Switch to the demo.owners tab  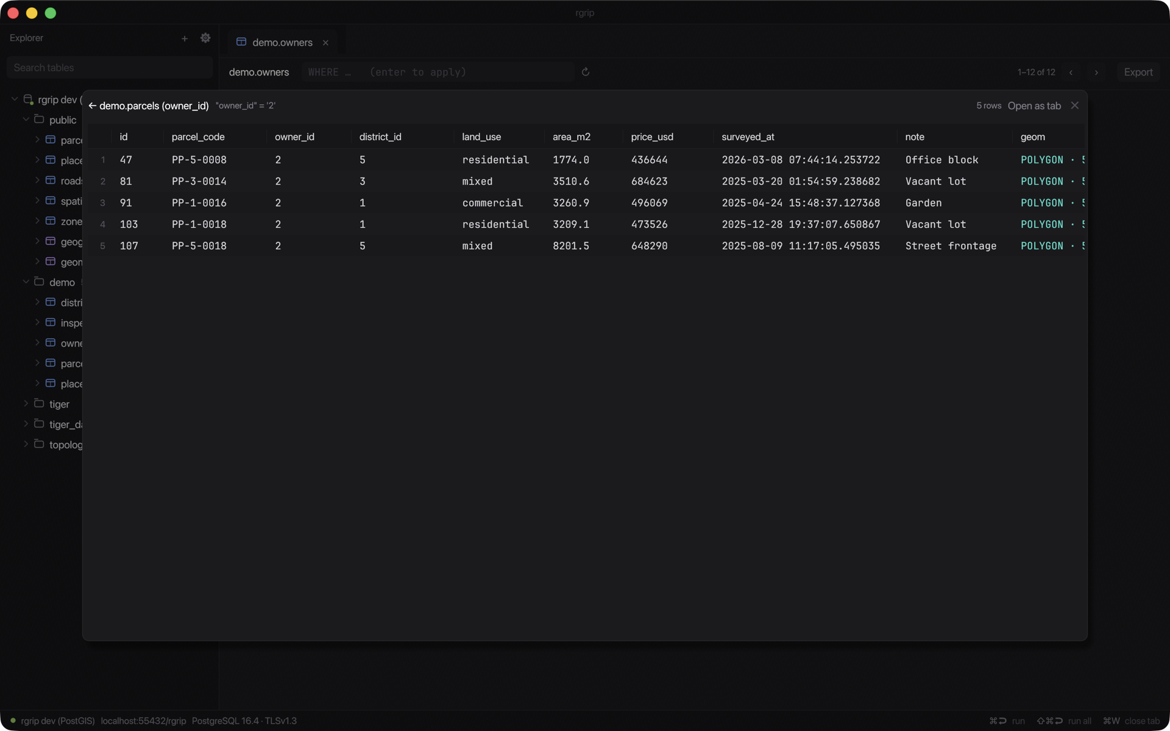click(282, 43)
